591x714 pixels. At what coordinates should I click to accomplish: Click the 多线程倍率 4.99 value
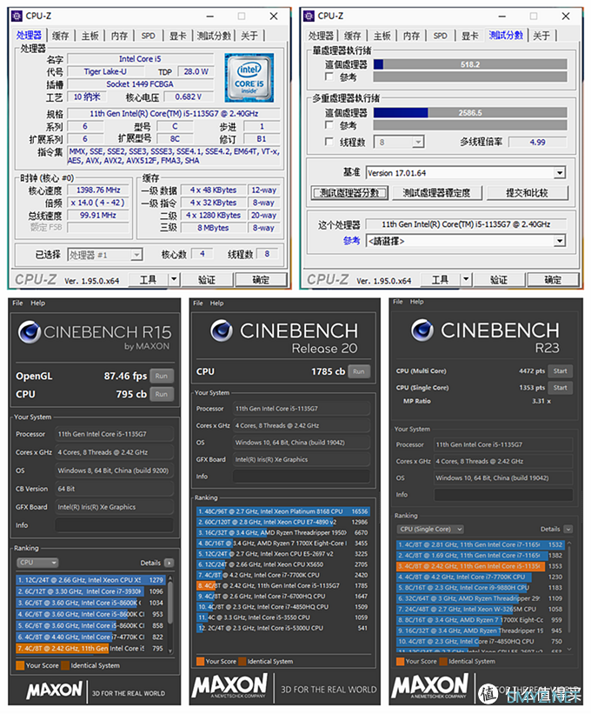pyautogui.click(x=537, y=142)
